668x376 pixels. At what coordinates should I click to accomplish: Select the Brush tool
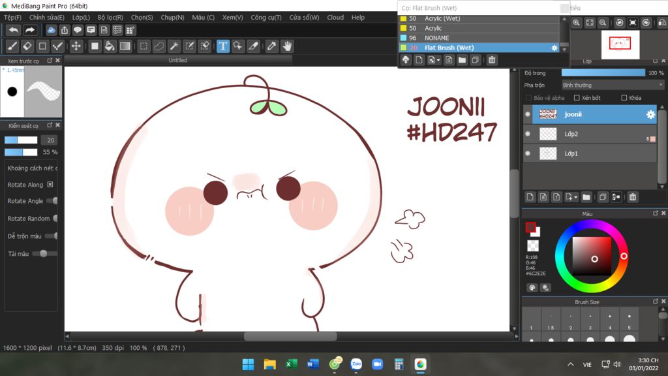click(x=12, y=46)
